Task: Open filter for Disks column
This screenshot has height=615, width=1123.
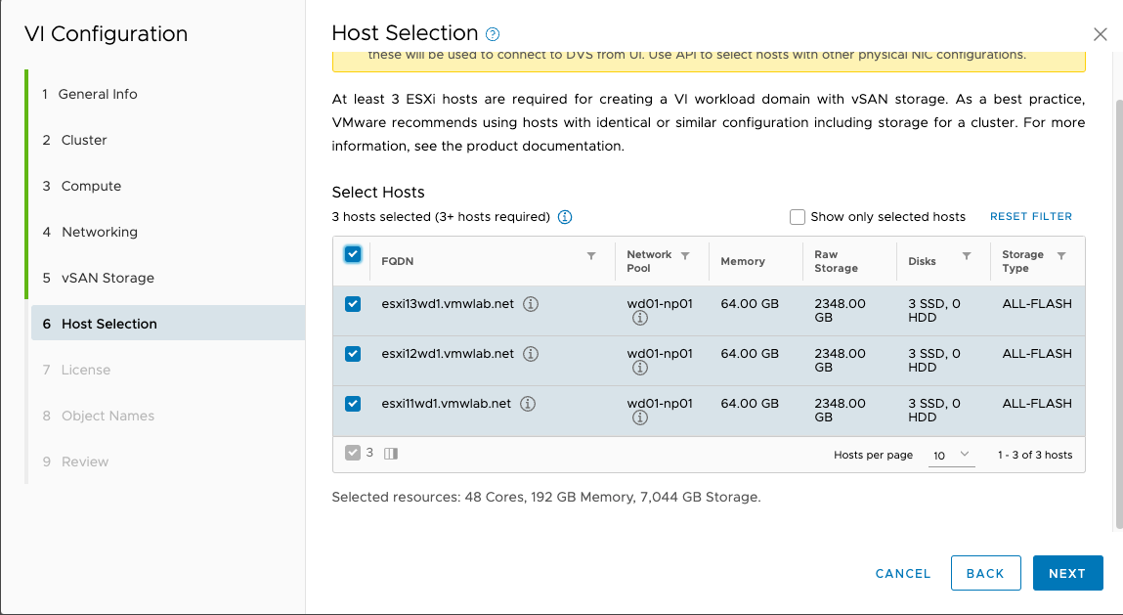Action: point(967,256)
